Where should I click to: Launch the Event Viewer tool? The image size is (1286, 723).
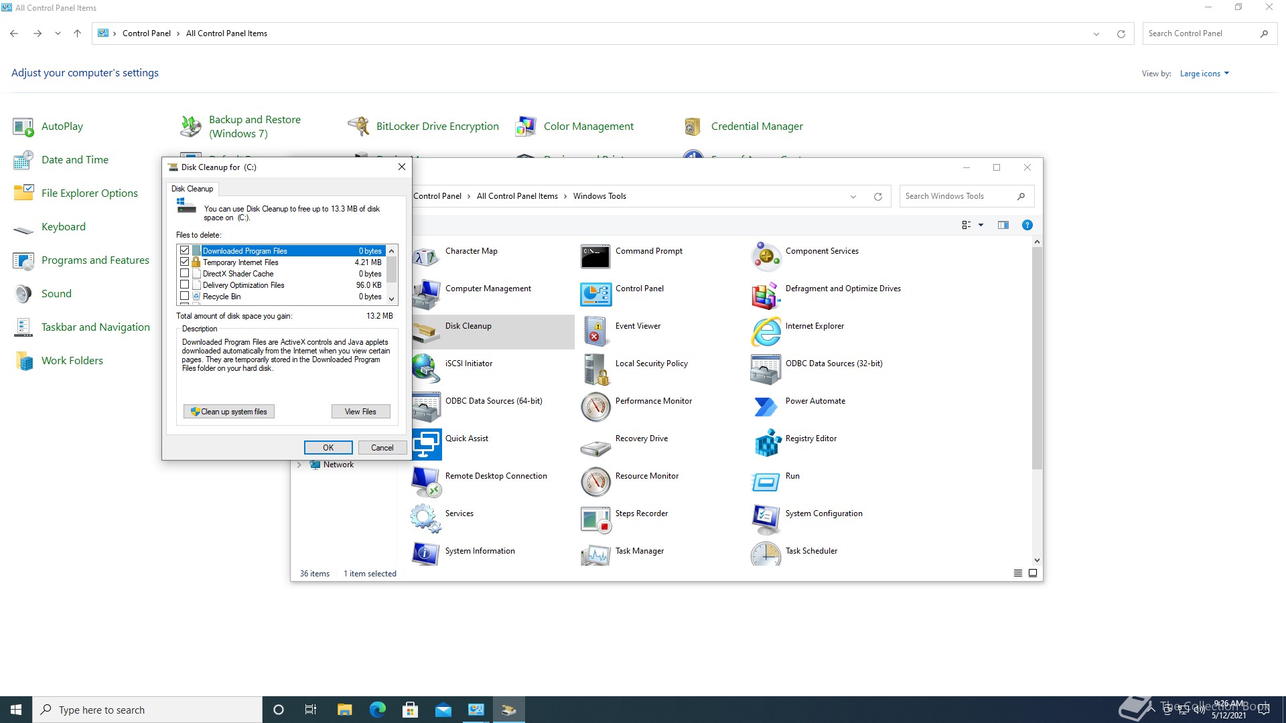(595, 331)
